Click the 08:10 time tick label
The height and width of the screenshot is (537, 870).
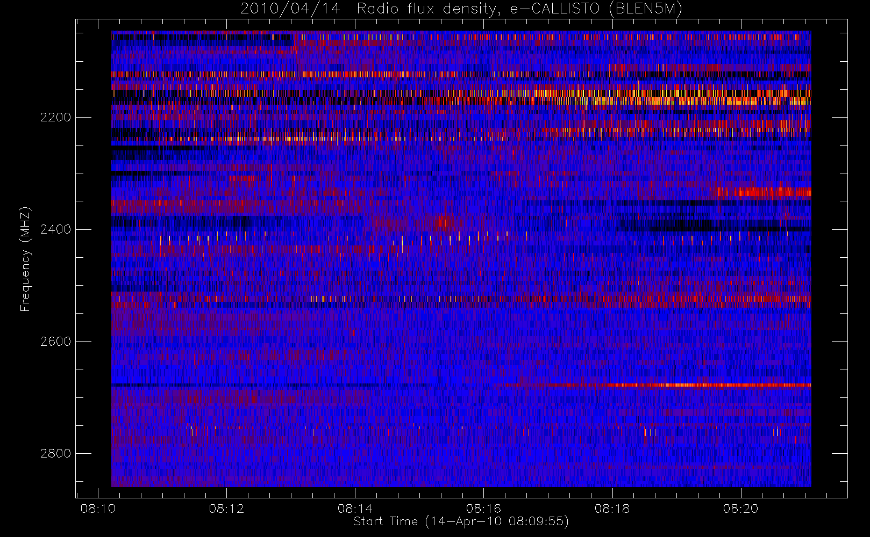[98, 509]
